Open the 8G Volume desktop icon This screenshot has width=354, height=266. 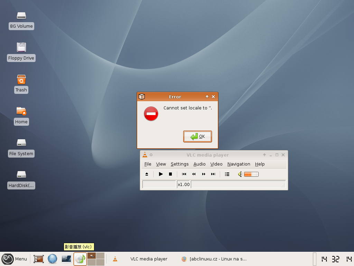point(21,21)
